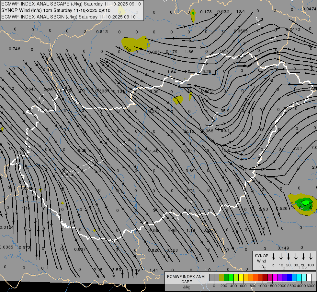Click the map value 18.4
Image resolution: width=317 pixels, height=292 pixels.
(240, 11)
